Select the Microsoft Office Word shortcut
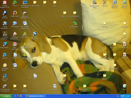This screenshot has height=98, width=131. [115, 4]
